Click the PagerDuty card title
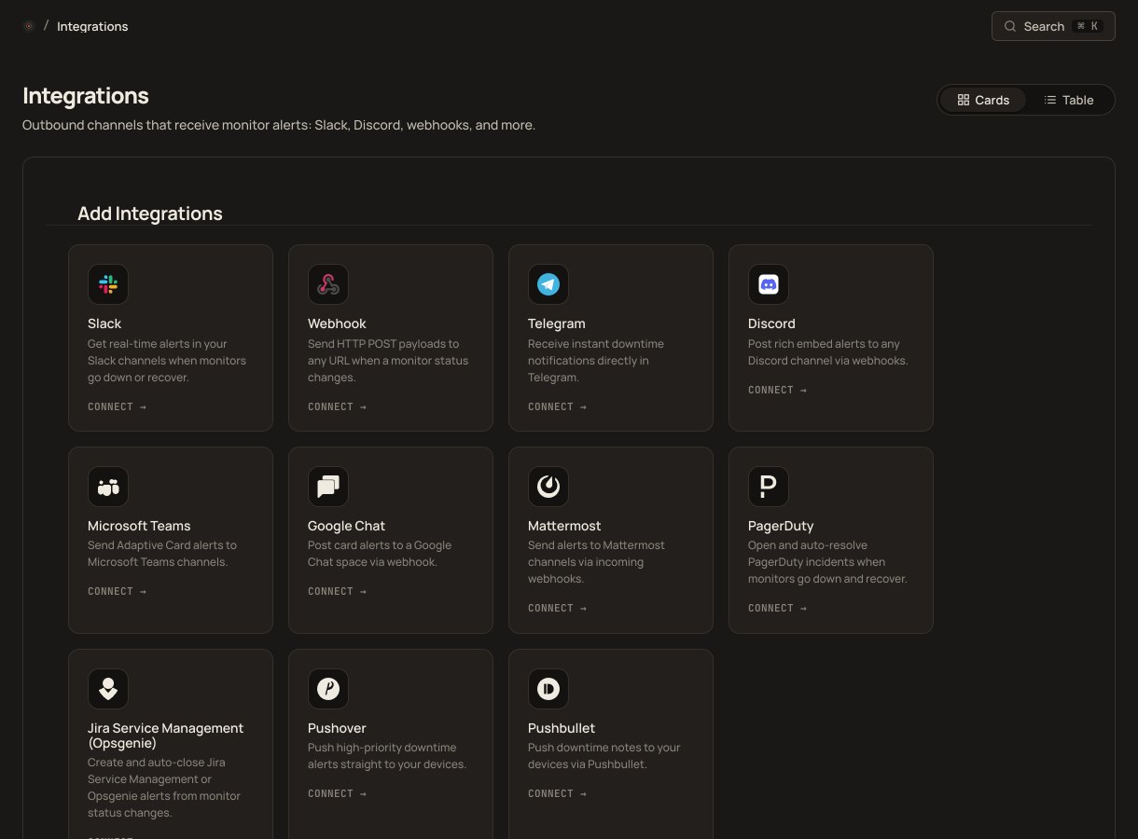1138x839 pixels. point(781,526)
